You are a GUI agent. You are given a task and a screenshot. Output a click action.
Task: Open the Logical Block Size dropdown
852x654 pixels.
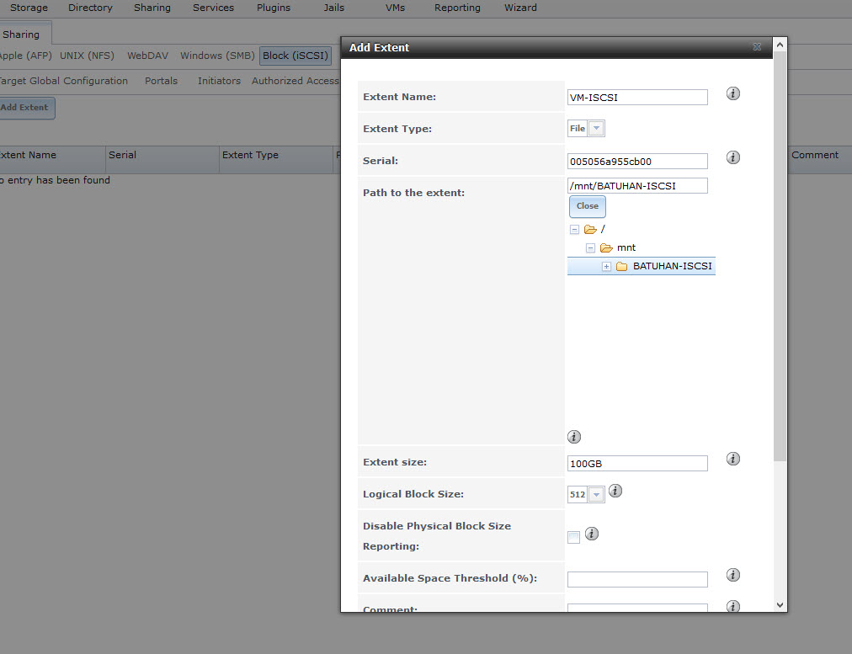pos(596,495)
